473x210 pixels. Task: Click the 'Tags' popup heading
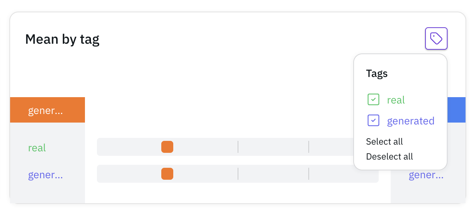377,74
